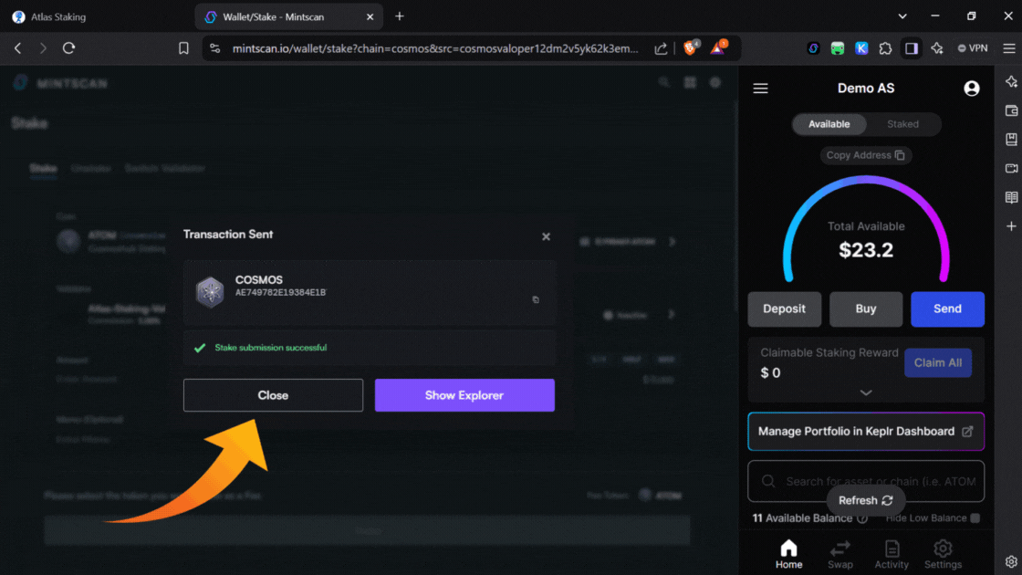Click the help icon beside Available Balance
Screen dimensions: 1022x575
click(x=862, y=518)
